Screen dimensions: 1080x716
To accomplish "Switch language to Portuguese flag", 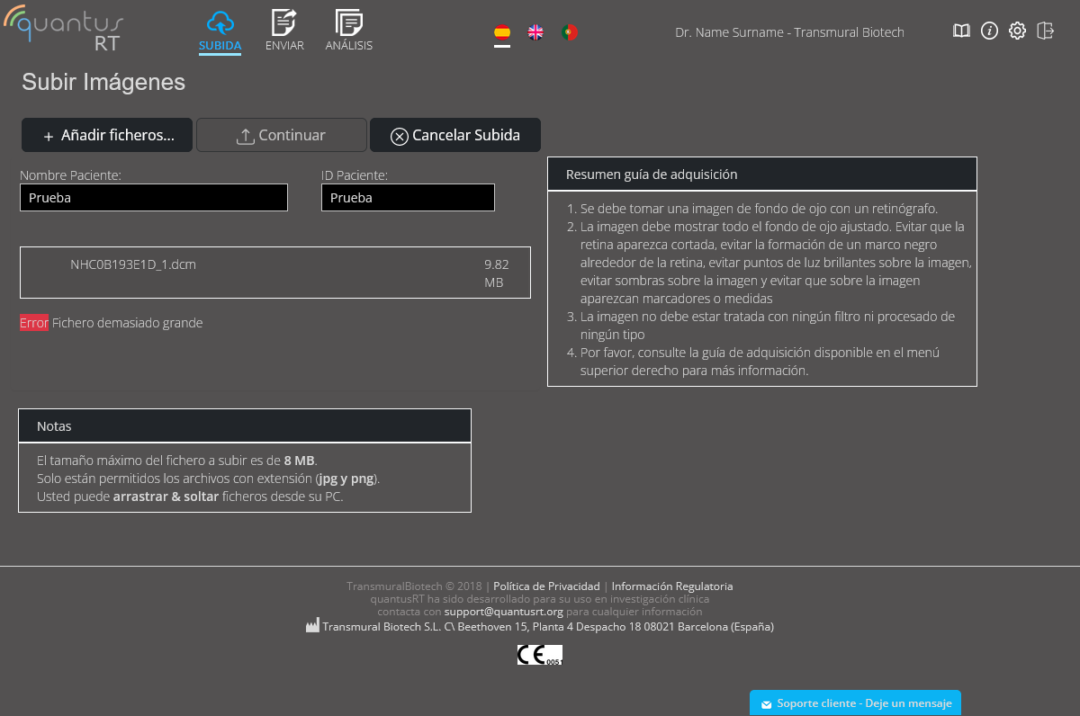I will [569, 32].
